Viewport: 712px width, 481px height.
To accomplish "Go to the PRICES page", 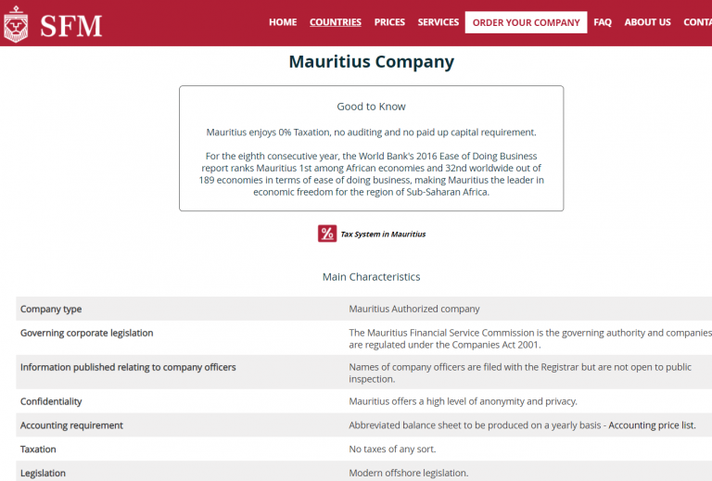I will (x=389, y=22).
